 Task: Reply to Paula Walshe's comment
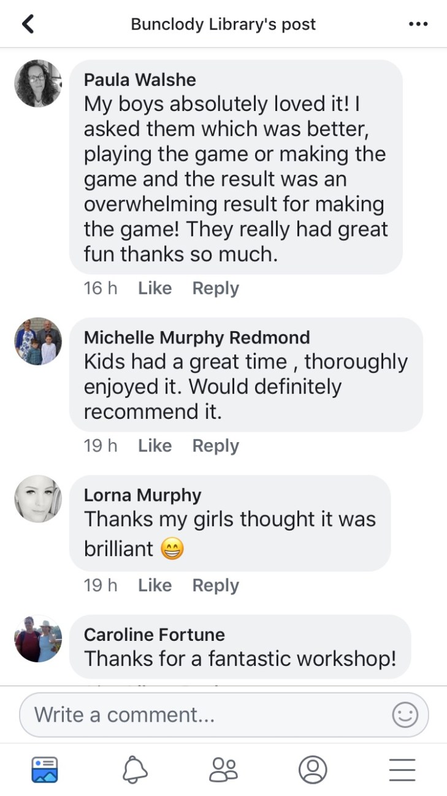215,288
